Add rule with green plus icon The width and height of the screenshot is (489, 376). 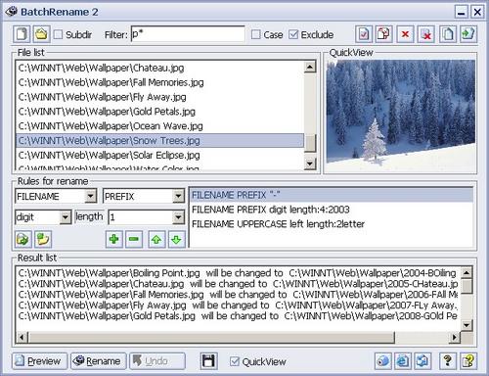coord(114,239)
